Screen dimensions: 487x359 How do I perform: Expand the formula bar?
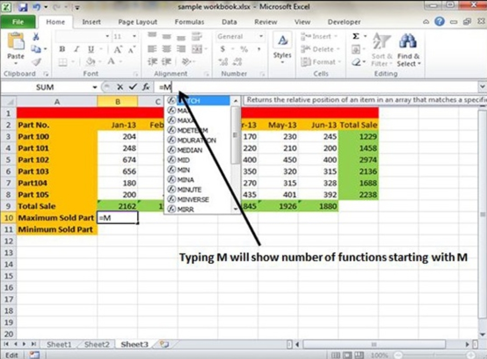pyautogui.click(x=482, y=87)
